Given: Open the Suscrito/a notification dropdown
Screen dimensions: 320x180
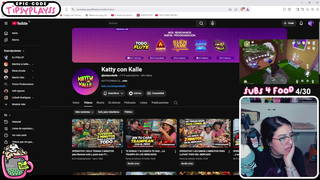Looking at the screenshot, I should 113,93.
